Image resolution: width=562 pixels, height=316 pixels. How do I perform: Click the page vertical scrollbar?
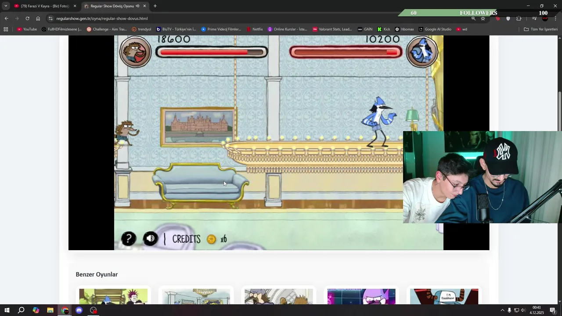560,112
